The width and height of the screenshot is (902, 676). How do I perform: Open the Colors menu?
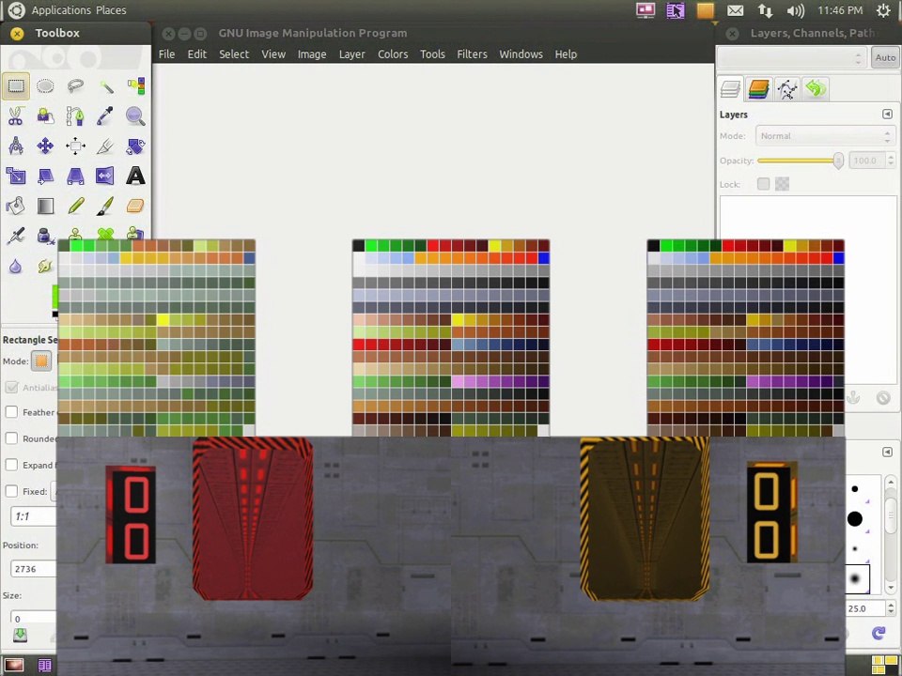[x=393, y=54]
